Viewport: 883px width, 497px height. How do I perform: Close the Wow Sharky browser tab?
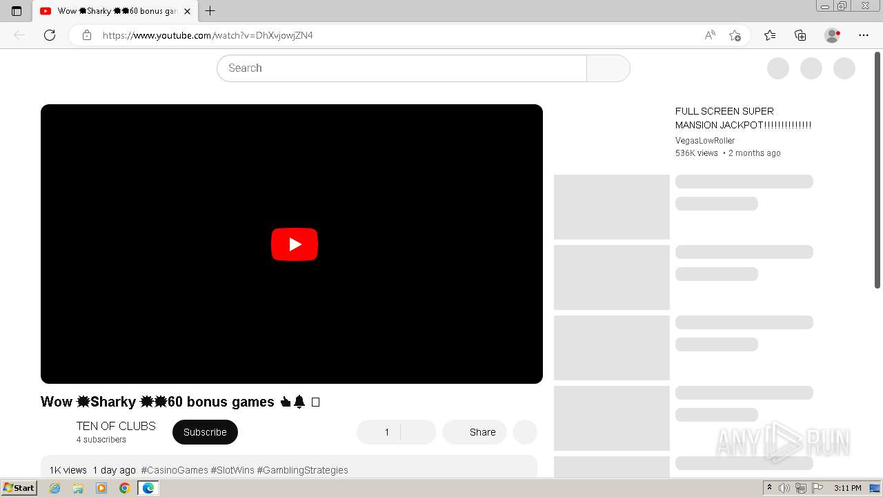(187, 11)
